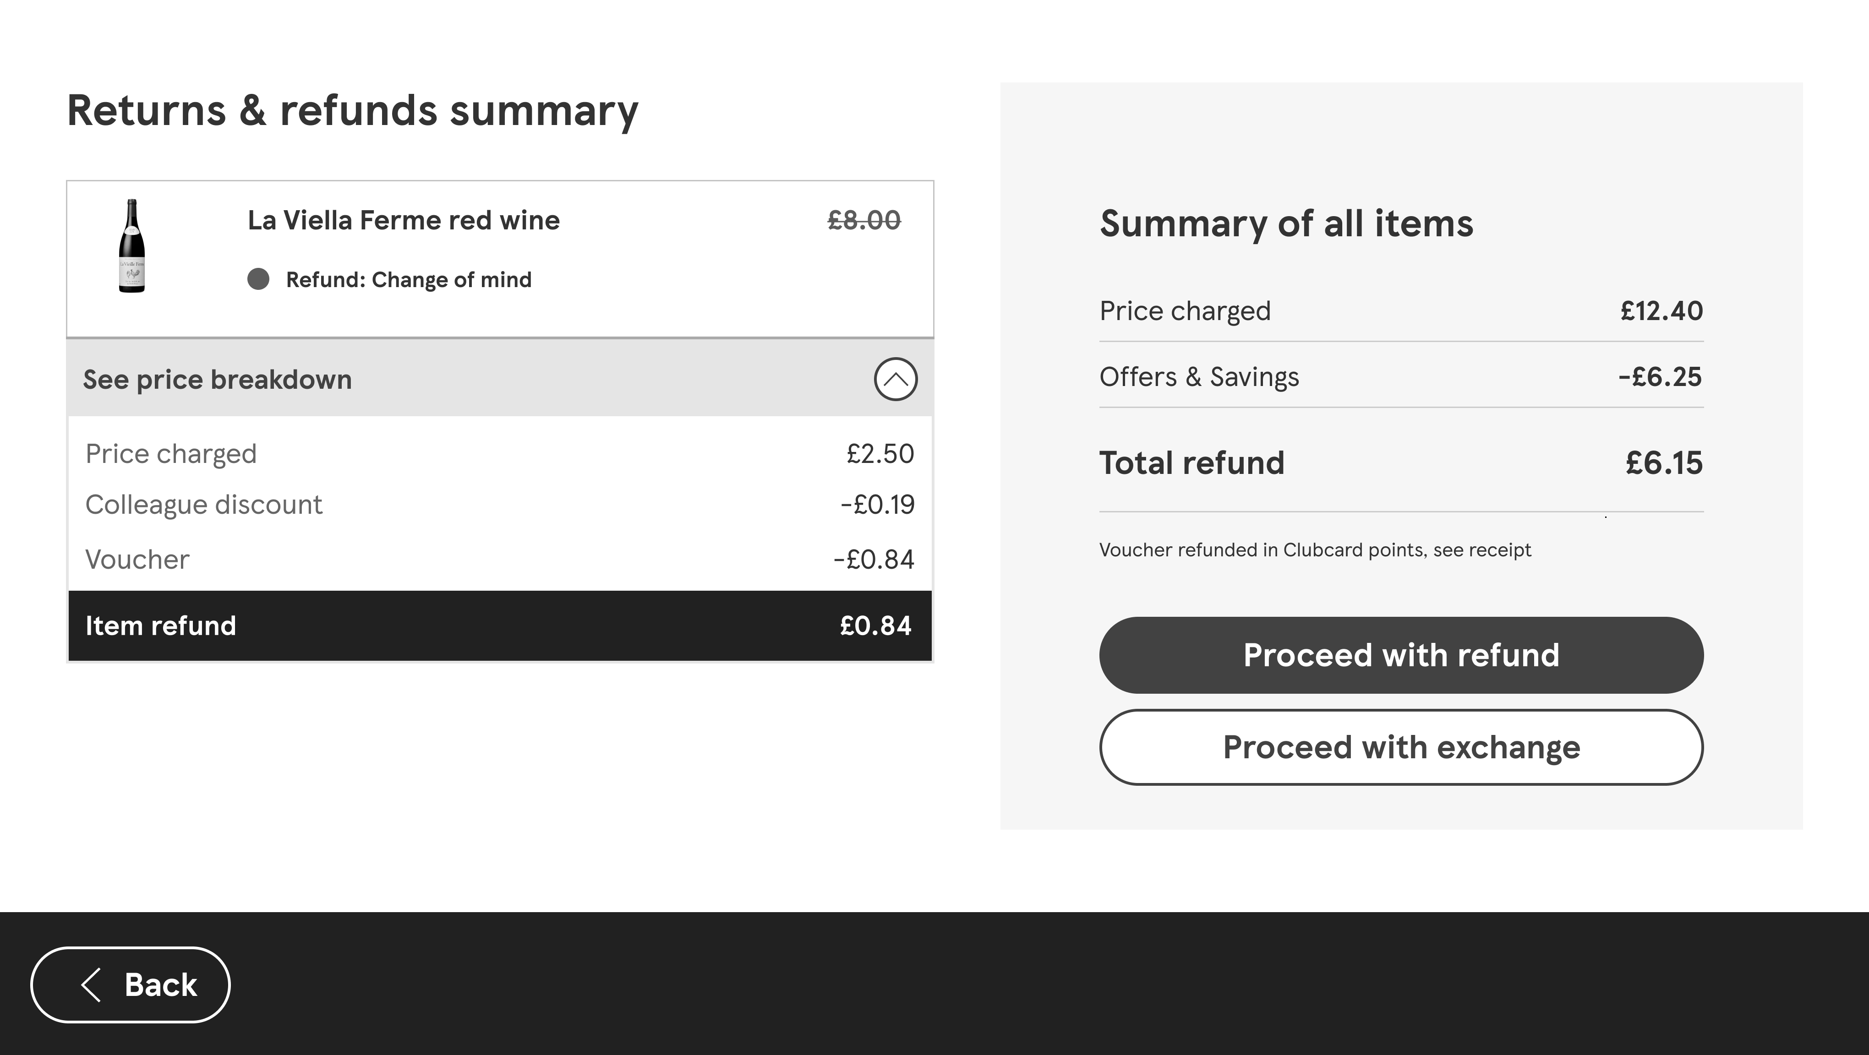Click the struck-through £8.00 original price
Viewport: 1869px width, 1055px height.
(x=863, y=220)
